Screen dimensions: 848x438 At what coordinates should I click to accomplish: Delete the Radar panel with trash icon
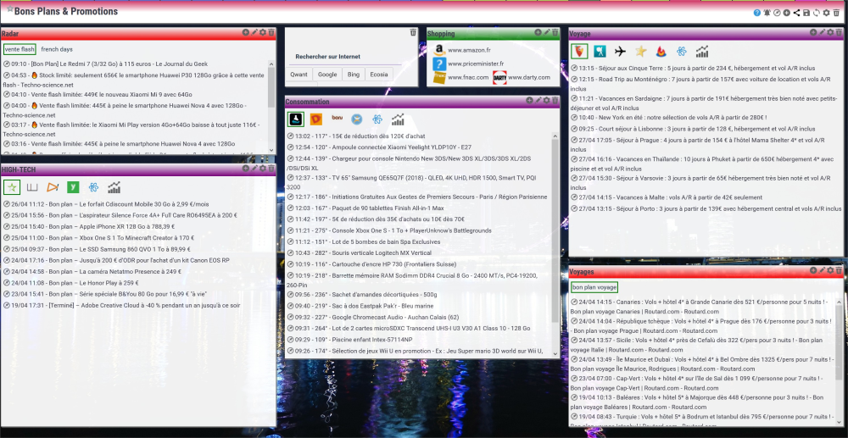[x=271, y=32]
